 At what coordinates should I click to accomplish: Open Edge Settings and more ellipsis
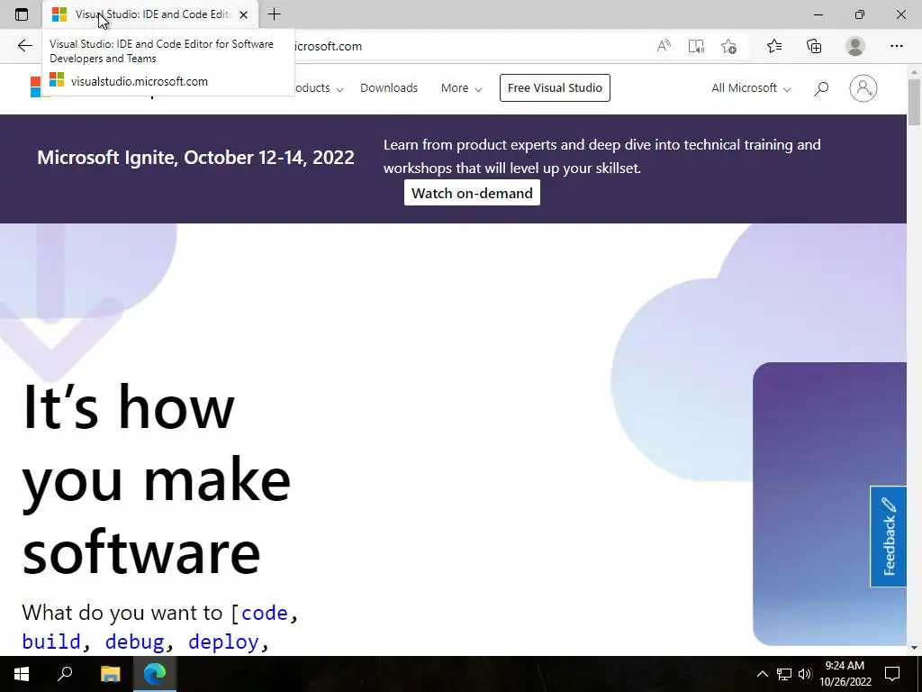[896, 46]
